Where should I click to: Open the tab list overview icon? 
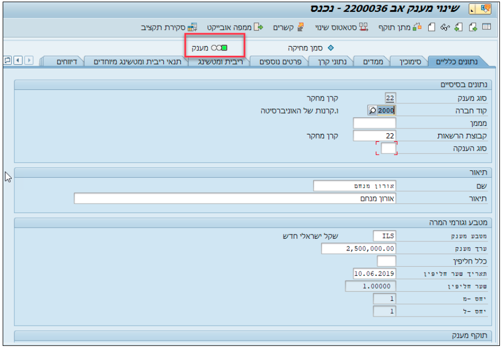tap(7, 60)
